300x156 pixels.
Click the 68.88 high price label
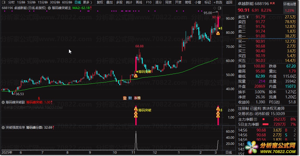pyautogui.click(x=139, y=46)
